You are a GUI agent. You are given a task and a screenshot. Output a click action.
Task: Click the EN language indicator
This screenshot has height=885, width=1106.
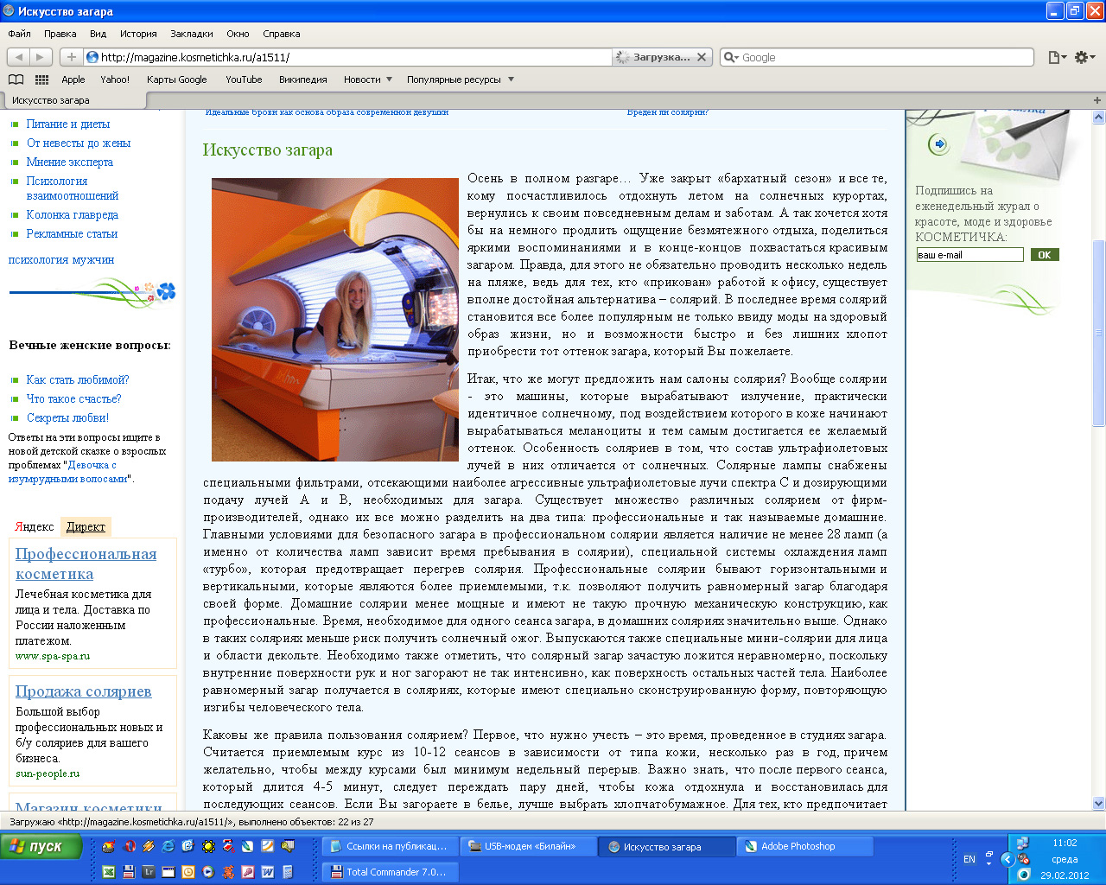click(969, 859)
